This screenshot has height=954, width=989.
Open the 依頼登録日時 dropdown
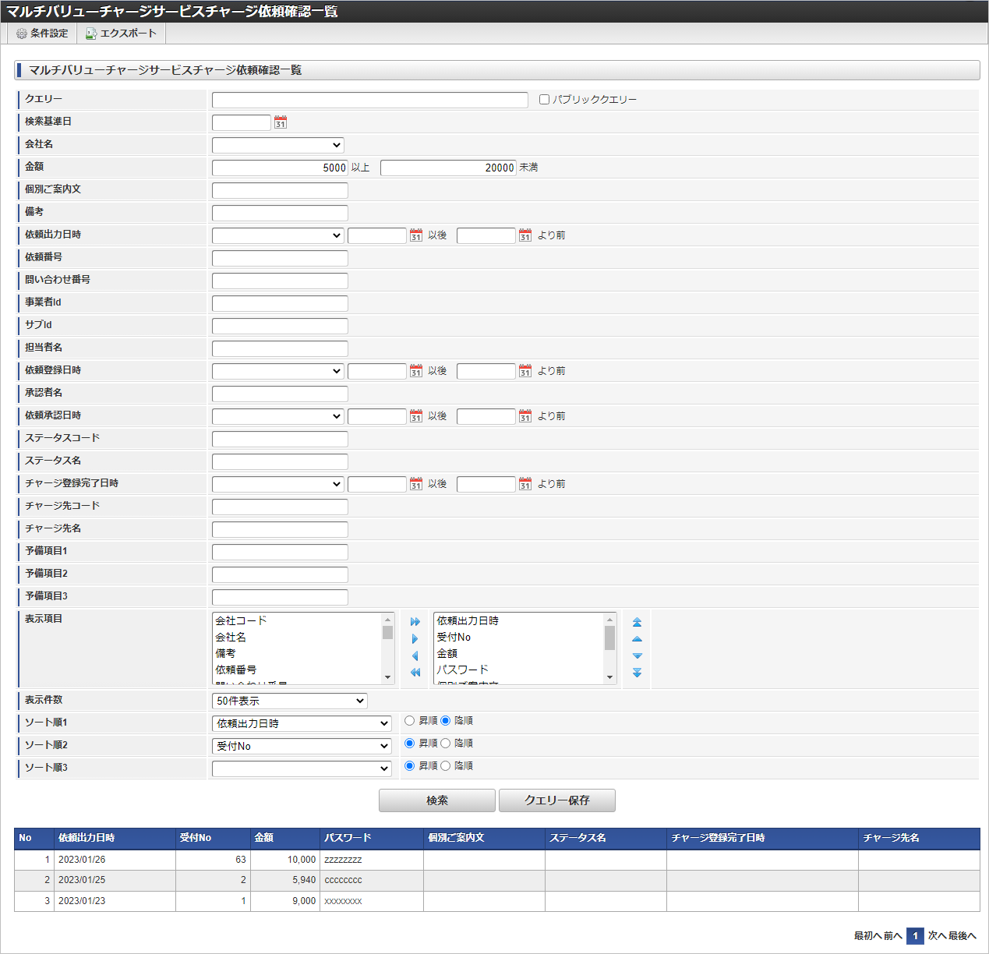[277, 371]
